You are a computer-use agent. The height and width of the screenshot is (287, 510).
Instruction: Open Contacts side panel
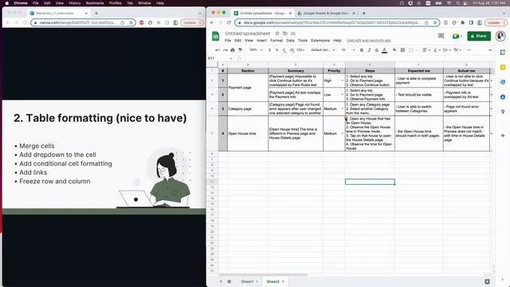503,97
